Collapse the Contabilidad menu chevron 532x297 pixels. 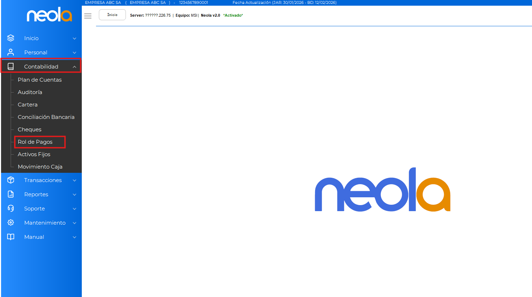pyautogui.click(x=74, y=67)
